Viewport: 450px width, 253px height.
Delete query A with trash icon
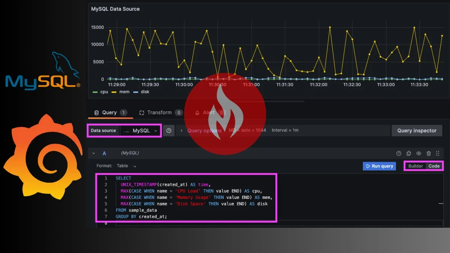(429, 153)
